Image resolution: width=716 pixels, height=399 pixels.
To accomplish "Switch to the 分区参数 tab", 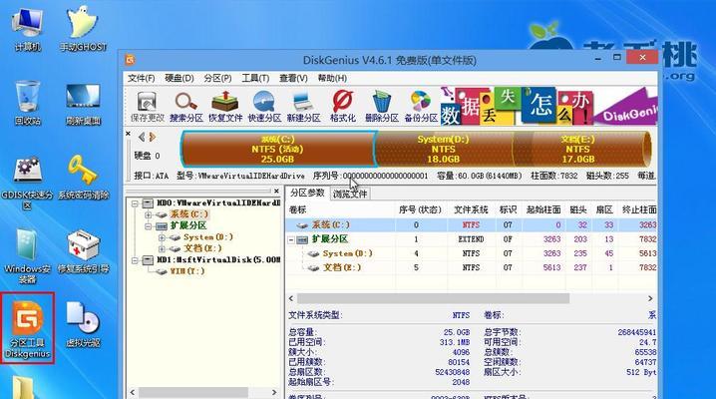I will coord(307,193).
